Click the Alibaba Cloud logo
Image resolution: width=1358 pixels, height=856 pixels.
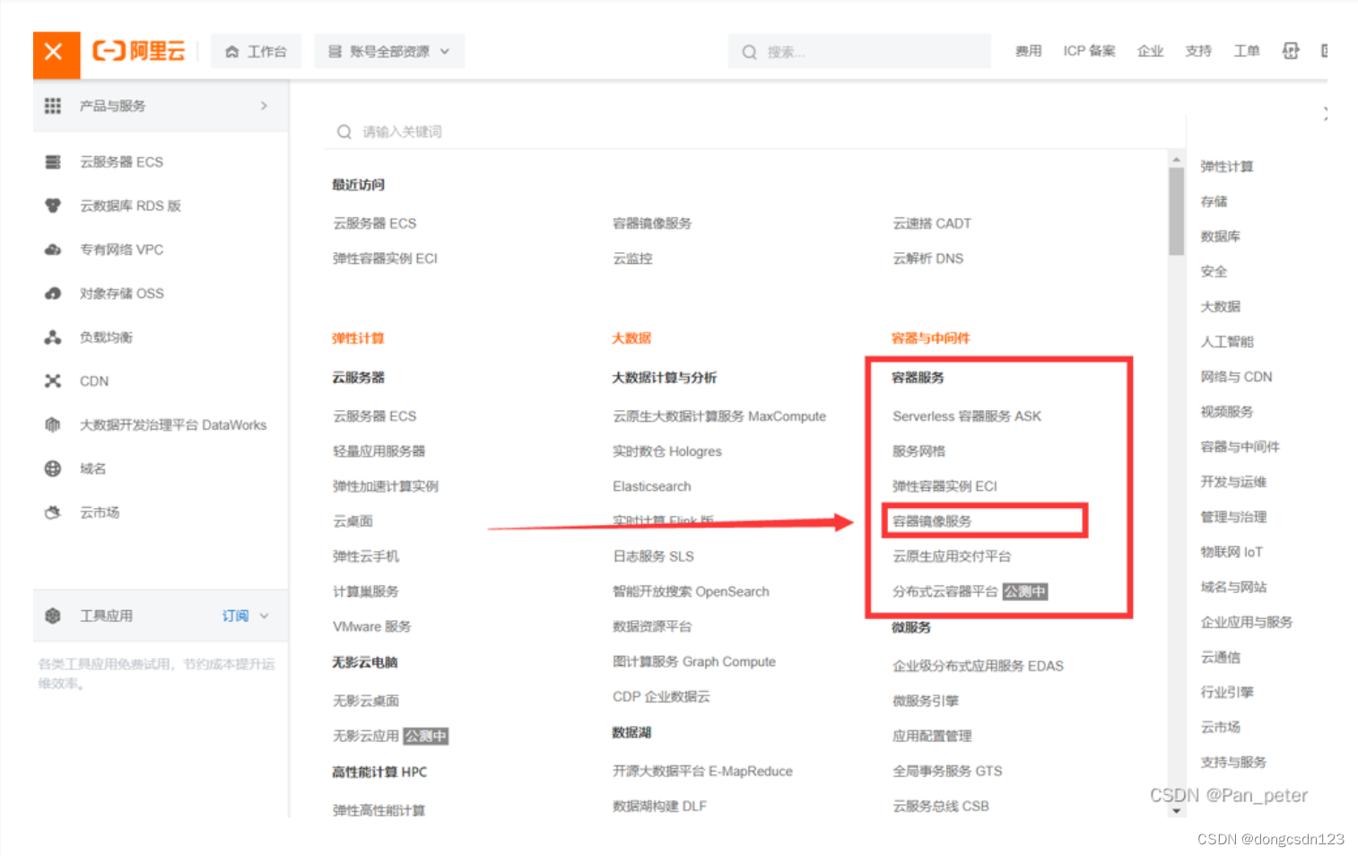point(139,51)
